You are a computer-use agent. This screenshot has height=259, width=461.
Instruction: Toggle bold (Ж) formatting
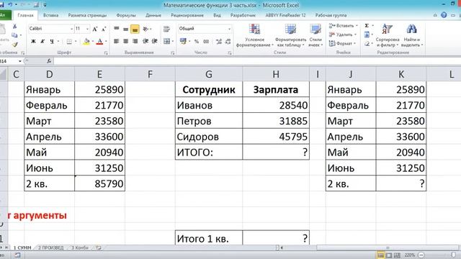pos(33,42)
